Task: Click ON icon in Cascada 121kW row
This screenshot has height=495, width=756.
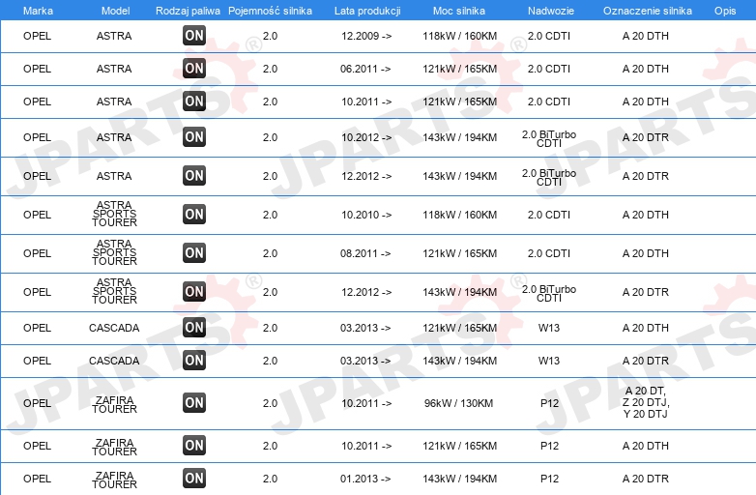Action: click(x=194, y=328)
